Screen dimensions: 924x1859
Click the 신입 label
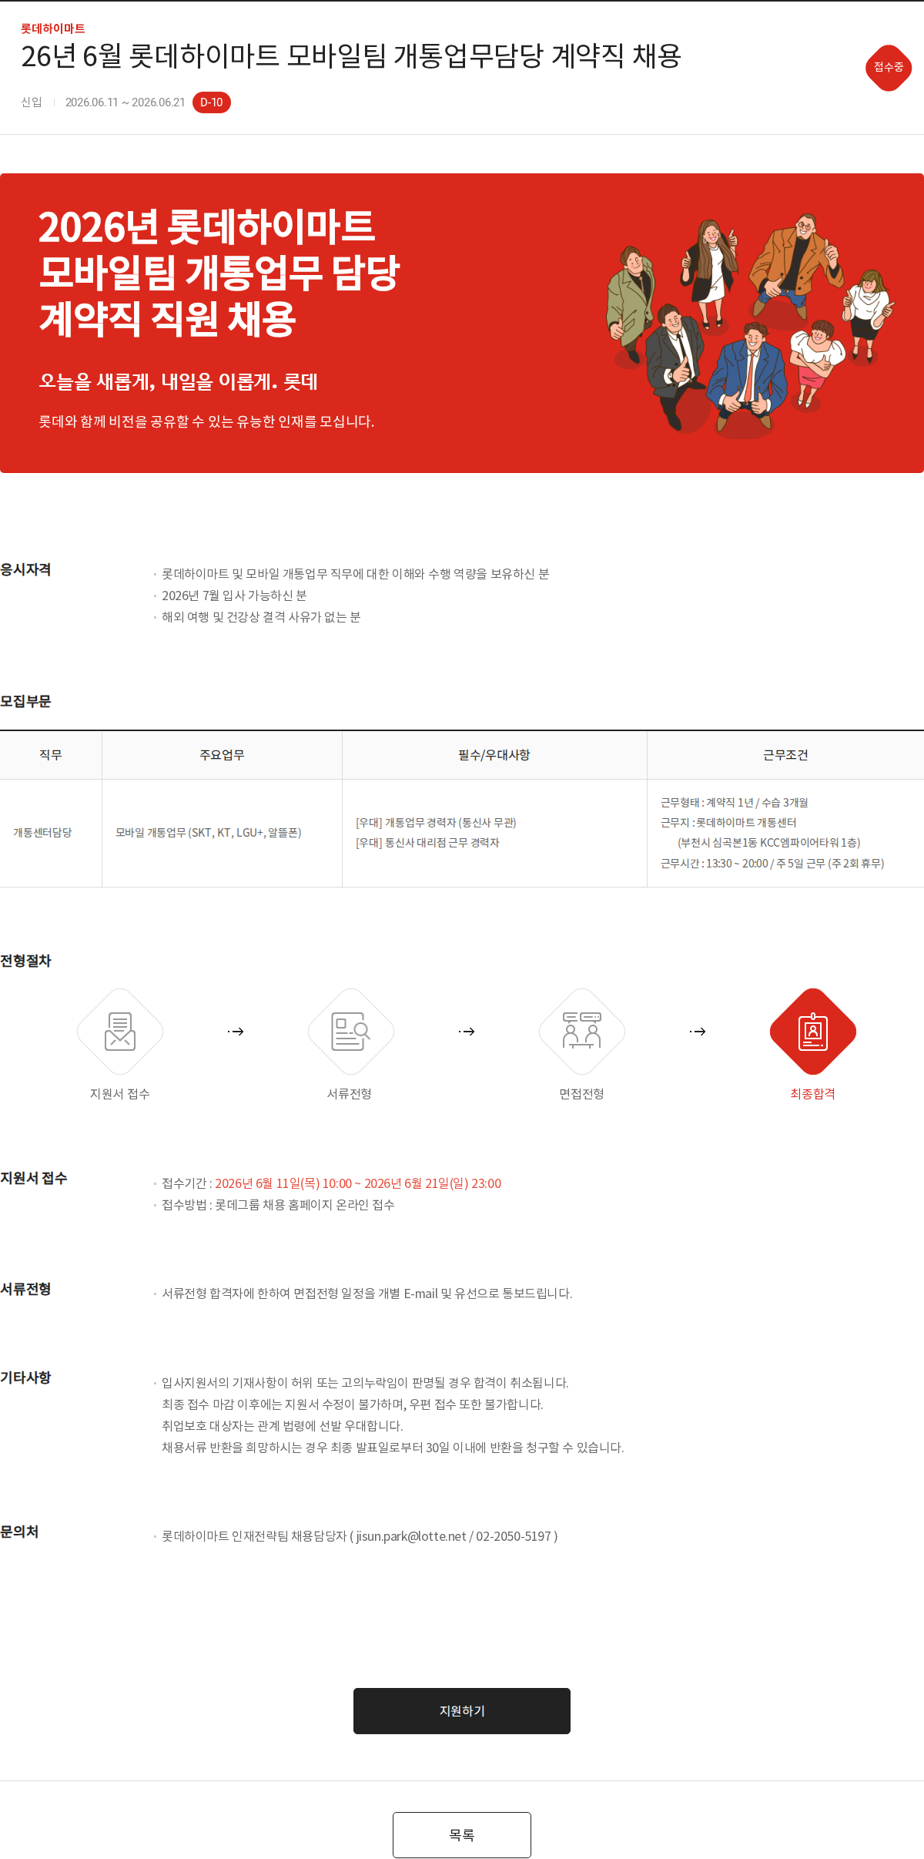coord(32,102)
